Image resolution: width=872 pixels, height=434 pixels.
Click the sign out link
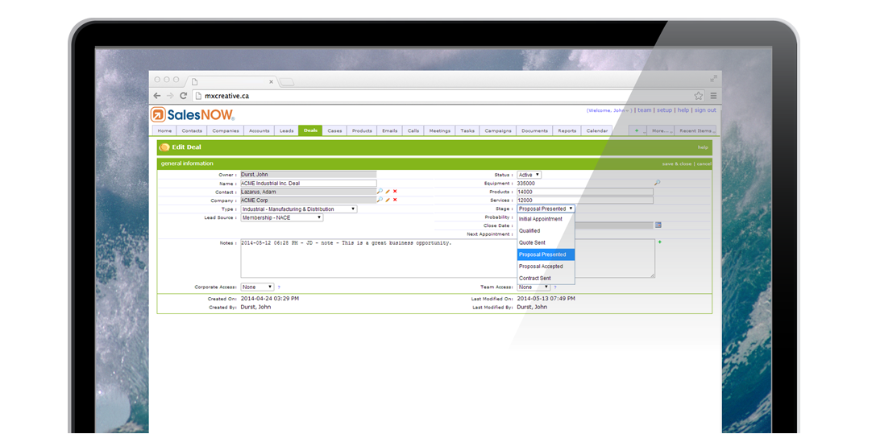(705, 110)
